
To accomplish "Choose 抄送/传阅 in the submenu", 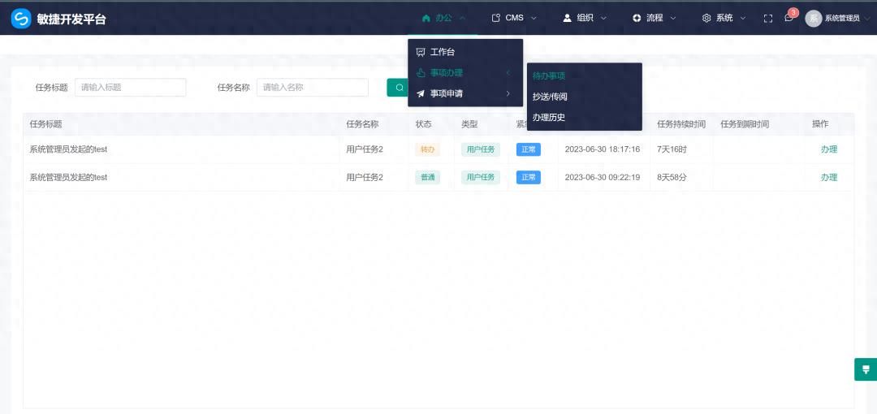I will (x=585, y=97).
